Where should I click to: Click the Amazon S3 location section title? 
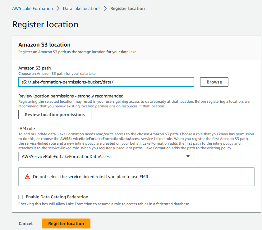44,45
